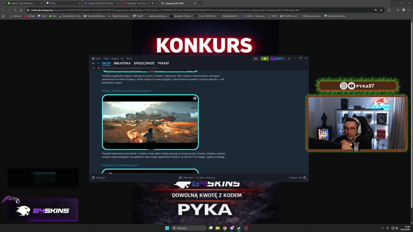Reload the Steam store page

point(93,68)
